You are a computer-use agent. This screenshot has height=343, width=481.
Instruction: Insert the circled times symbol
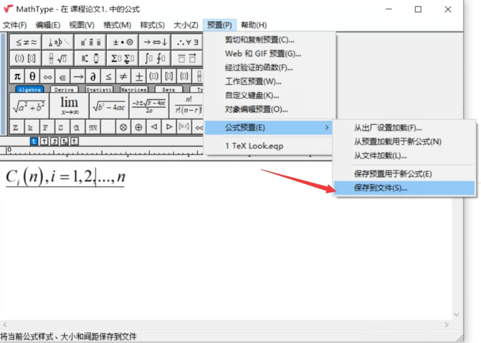[x=123, y=127]
